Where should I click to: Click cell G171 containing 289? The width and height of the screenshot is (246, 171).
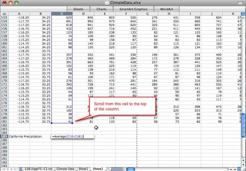tap(148, 84)
